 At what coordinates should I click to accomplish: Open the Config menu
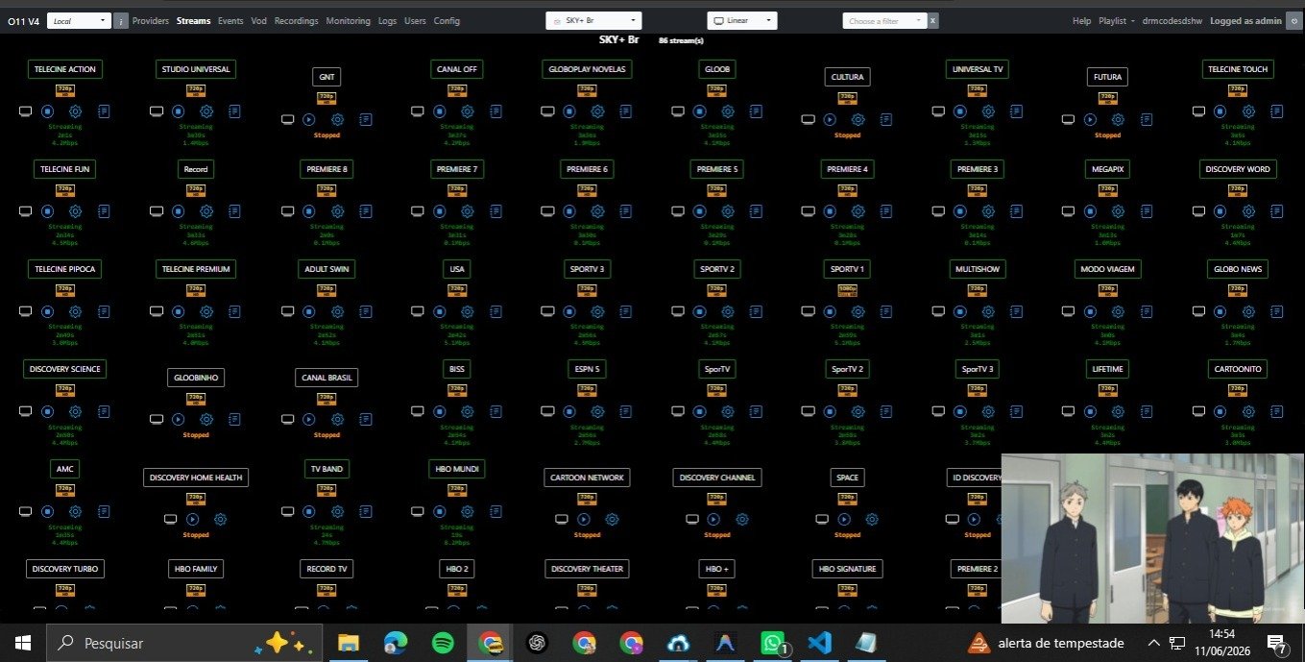[447, 20]
